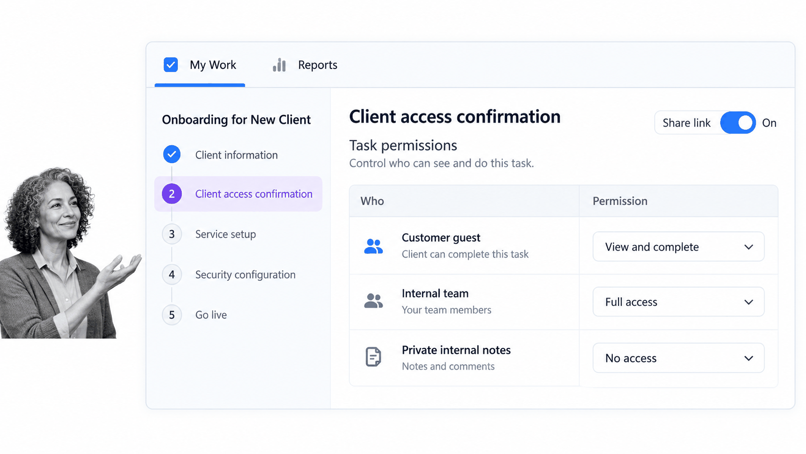Click the Who column header
Image resolution: width=806 pixels, height=454 pixels.
(x=372, y=201)
